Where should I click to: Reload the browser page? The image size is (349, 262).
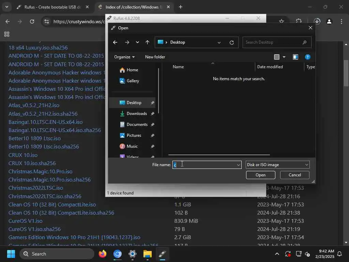click(x=32, y=21)
